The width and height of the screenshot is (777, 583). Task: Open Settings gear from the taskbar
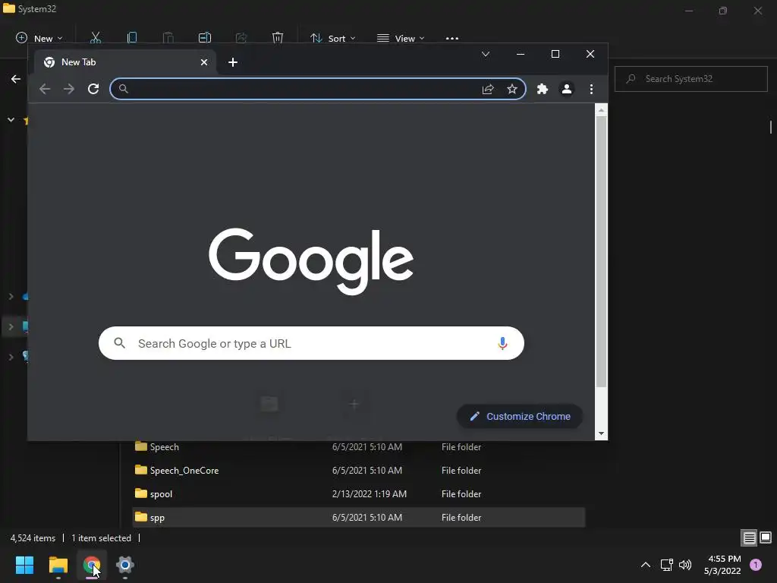[x=125, y=565]
